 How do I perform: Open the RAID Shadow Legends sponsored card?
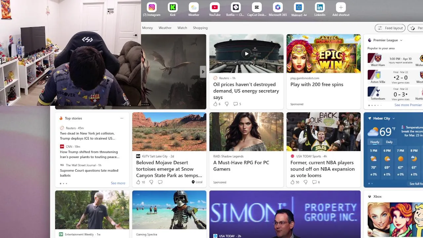click(246, 150)
